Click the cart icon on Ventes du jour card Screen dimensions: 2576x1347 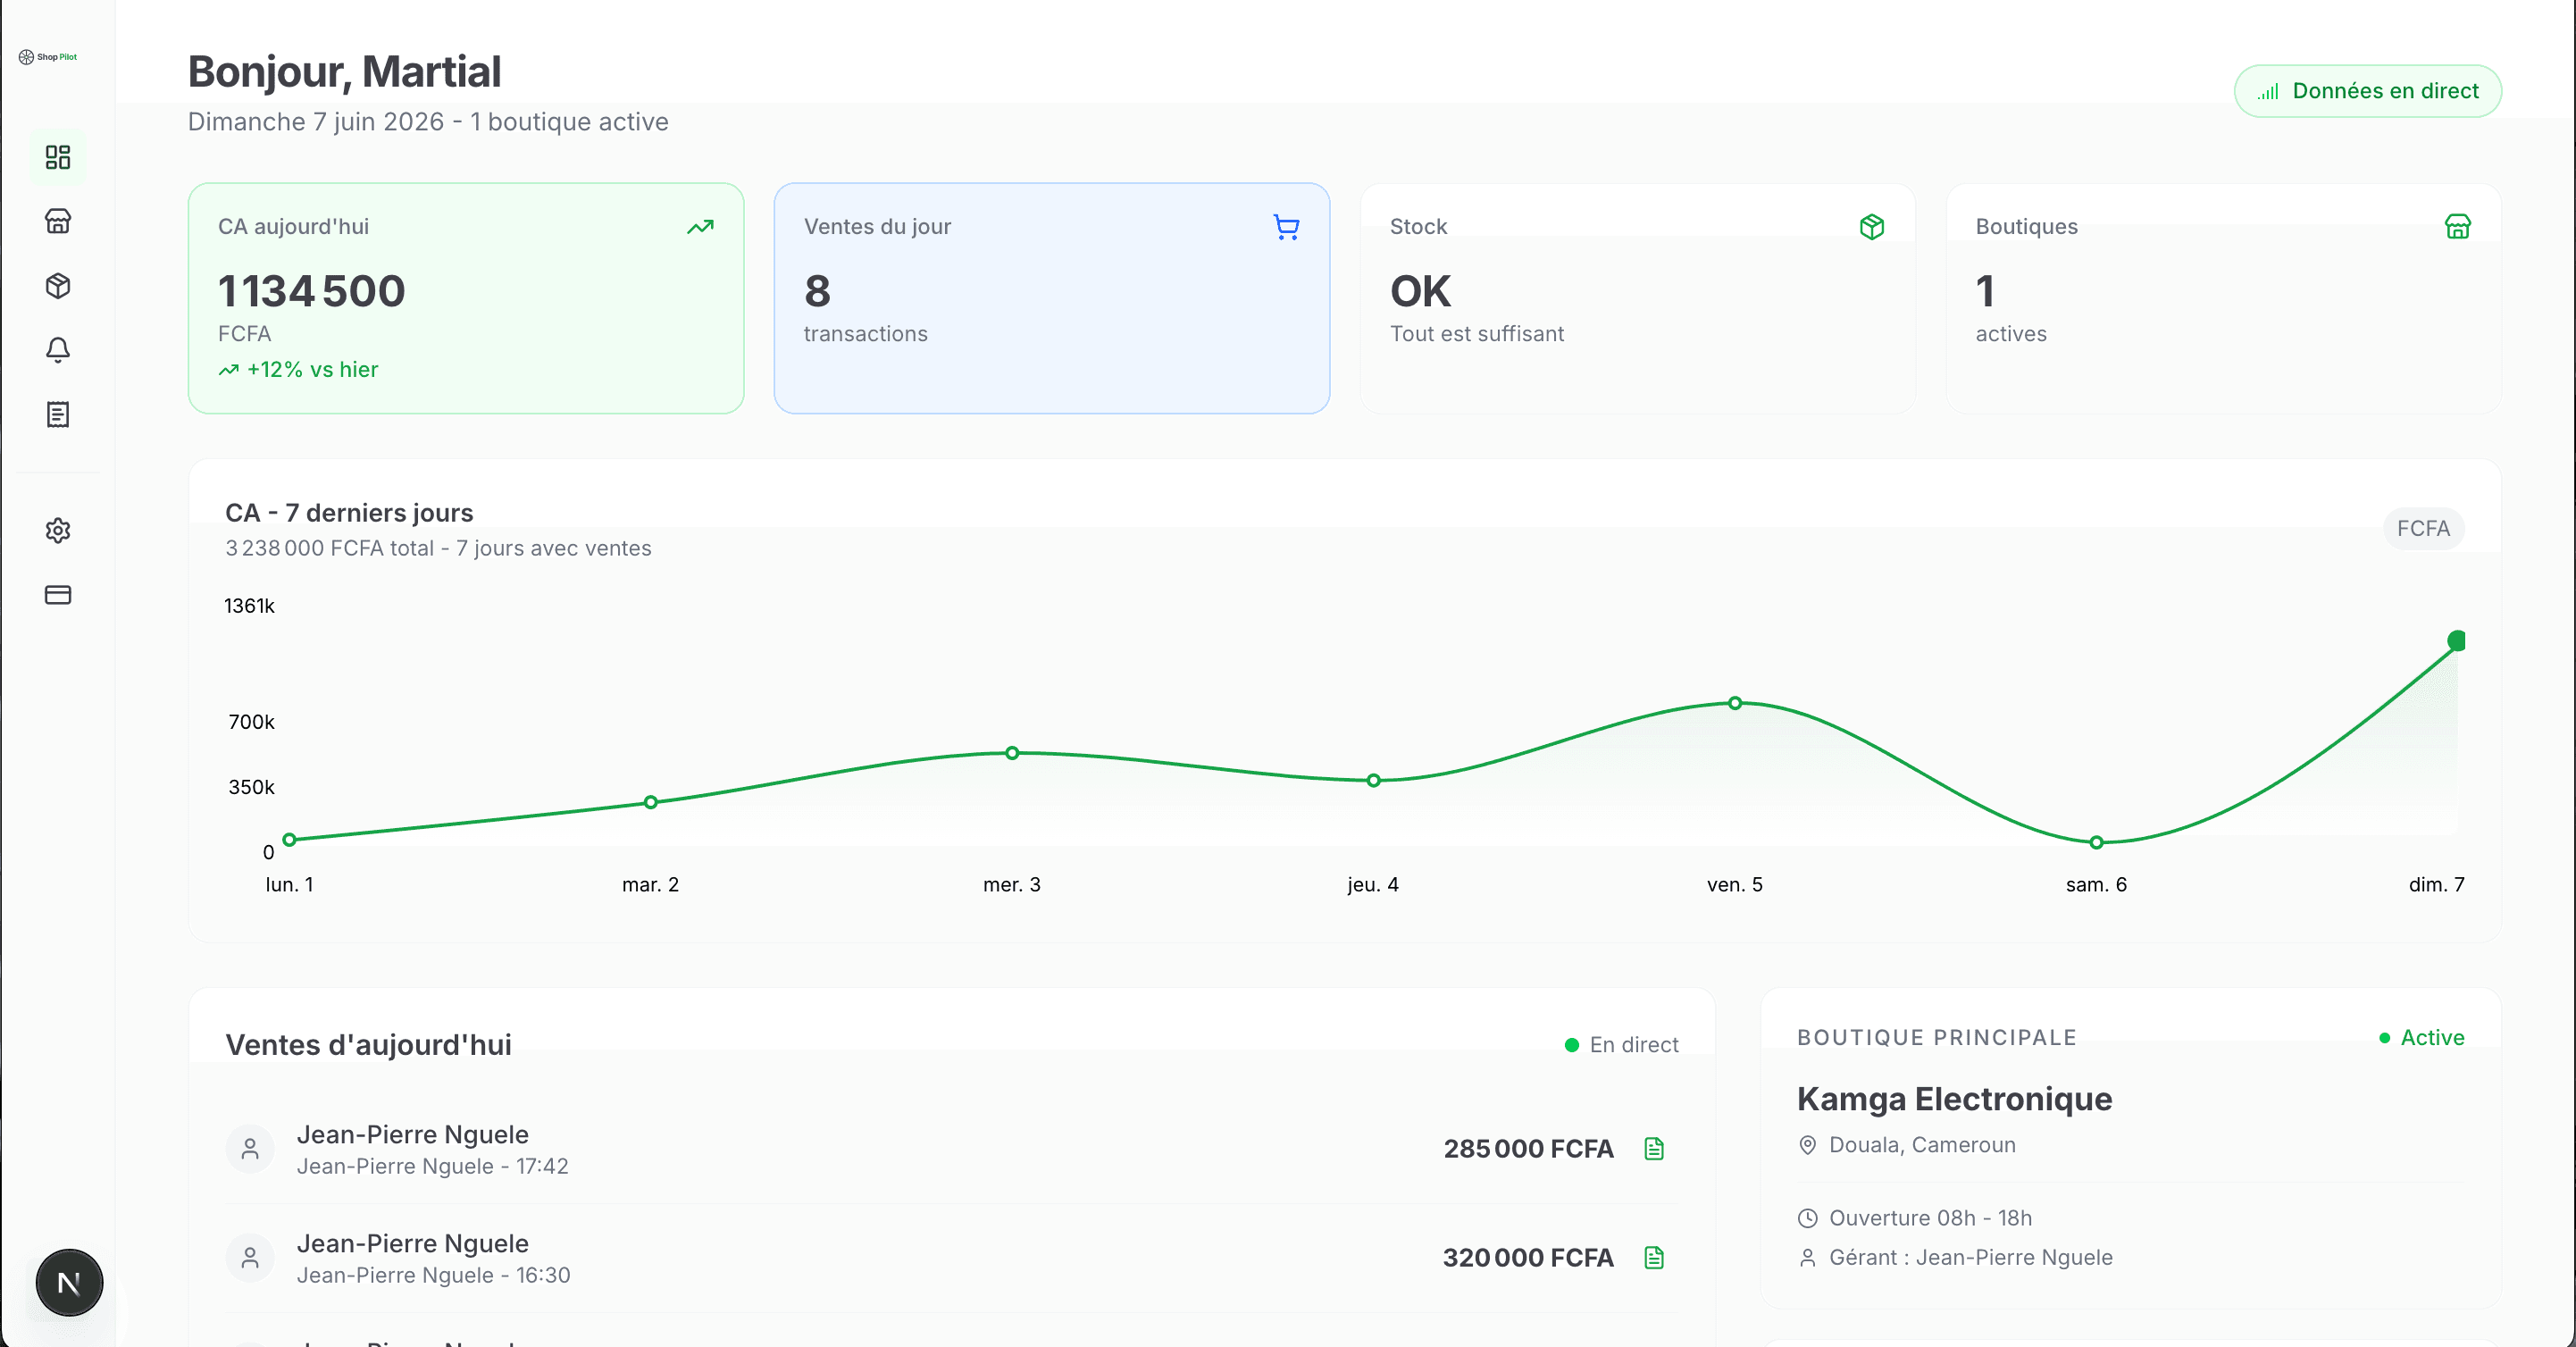tap(1287, 227)
